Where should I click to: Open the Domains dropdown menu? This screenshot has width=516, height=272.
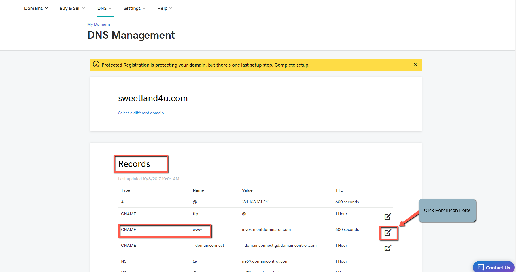pyautogui.click(x=36, y=8)
